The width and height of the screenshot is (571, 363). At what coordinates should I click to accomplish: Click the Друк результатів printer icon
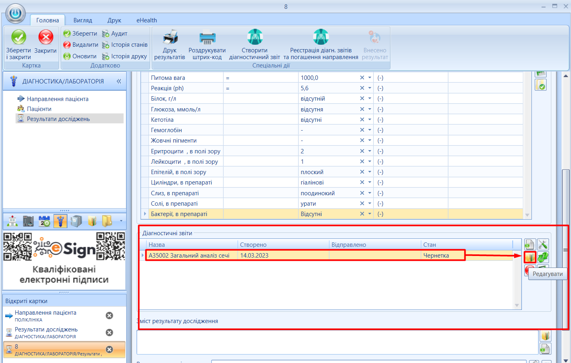170,37
